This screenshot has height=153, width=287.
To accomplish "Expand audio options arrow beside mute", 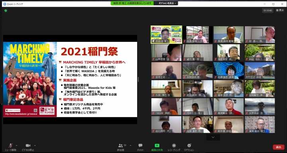I will coord(16,146).
